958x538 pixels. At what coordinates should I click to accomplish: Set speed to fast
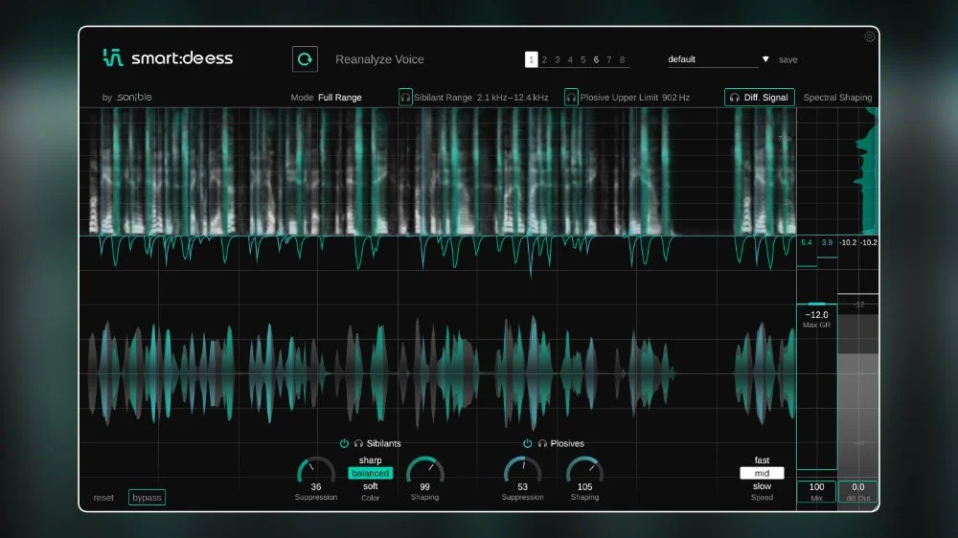(762, 460)
